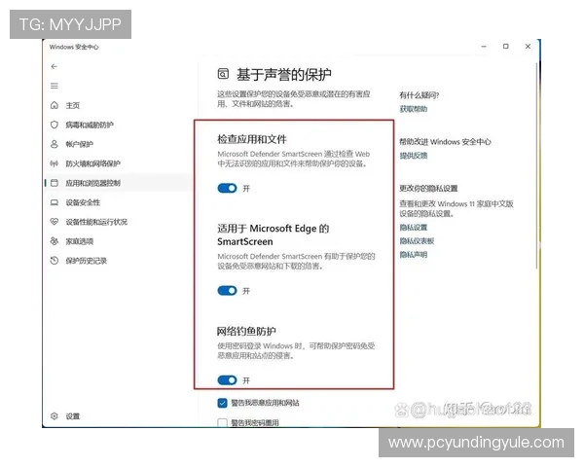The image size is (584, 467).
Task: Click the 适用于 Microsoft Edge 的 SmartScreen heading
Action: [273, 234]
